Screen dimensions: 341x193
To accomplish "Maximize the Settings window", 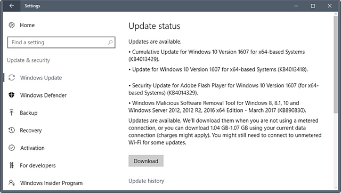I will pyautogui.click(x=313, y=6).
